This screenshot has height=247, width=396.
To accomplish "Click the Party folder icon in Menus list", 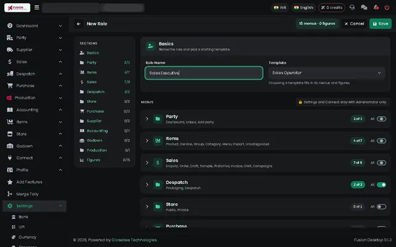I will pyautogui.click(x=158, y=119).
